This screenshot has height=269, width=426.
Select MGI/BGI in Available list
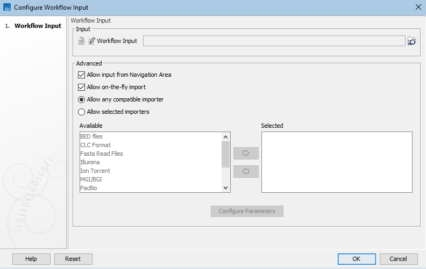(x=151, y=179)
